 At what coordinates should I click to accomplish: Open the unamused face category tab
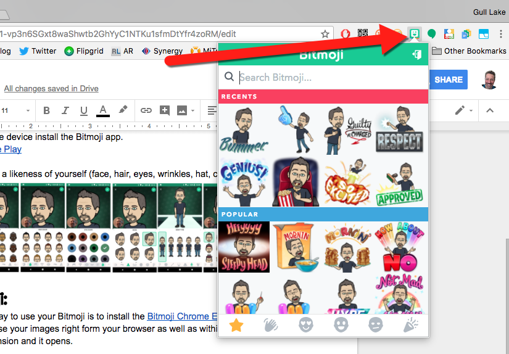376,325
